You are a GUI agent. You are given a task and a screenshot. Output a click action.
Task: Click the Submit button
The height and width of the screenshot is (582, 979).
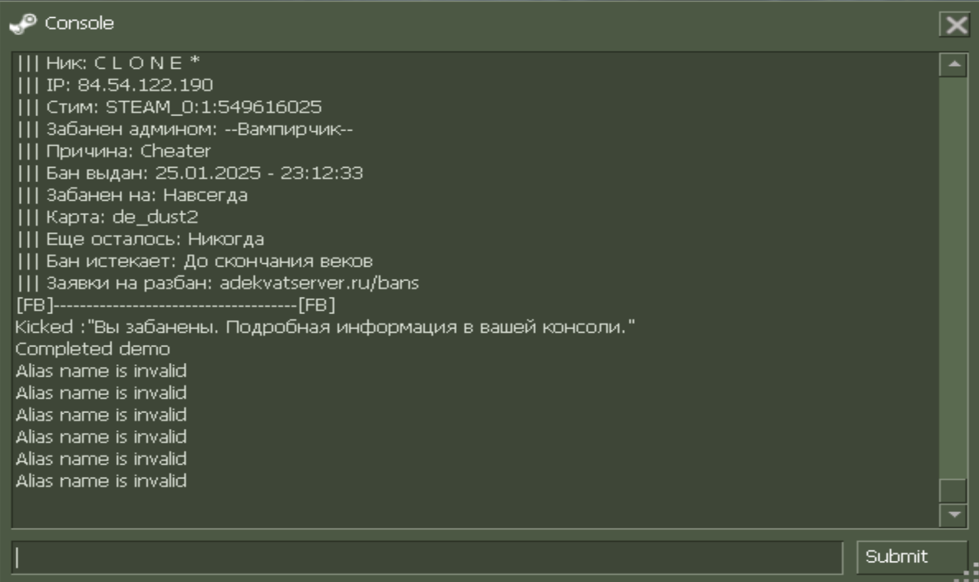pyautogui.click(x=912, y=557)
